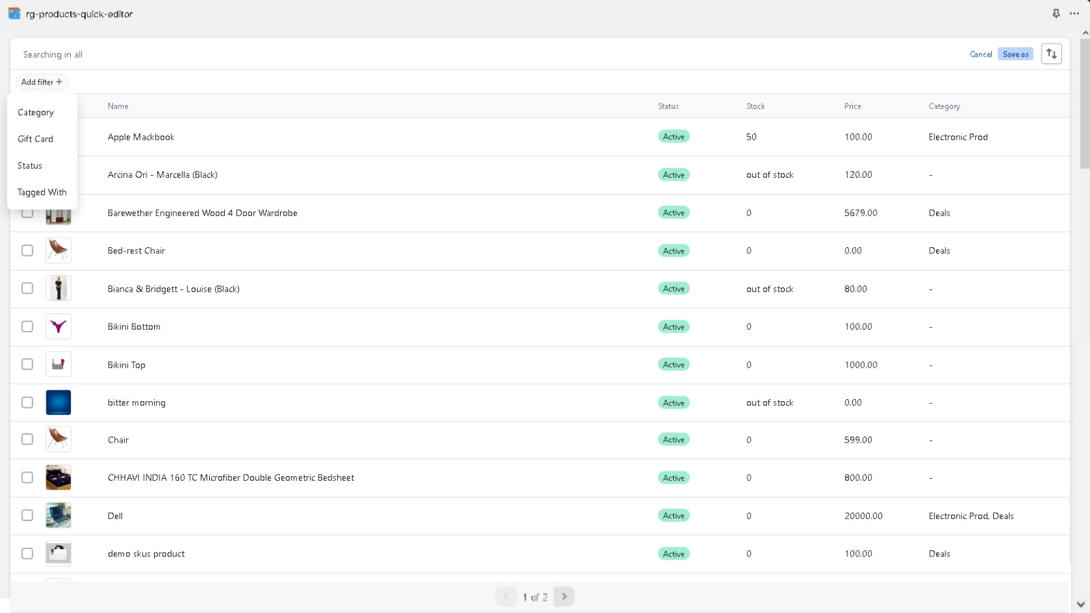Choose Category from the filter menu
The height and width of the screenshot is (613, 1090).
coord(35,112)
